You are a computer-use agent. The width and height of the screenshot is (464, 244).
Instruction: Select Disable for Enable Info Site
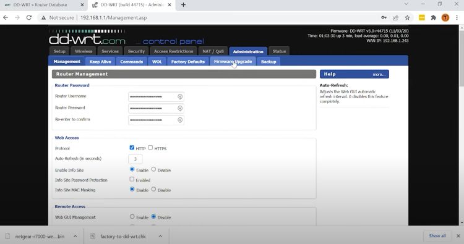pyautogui.click(x=153, y=169)
